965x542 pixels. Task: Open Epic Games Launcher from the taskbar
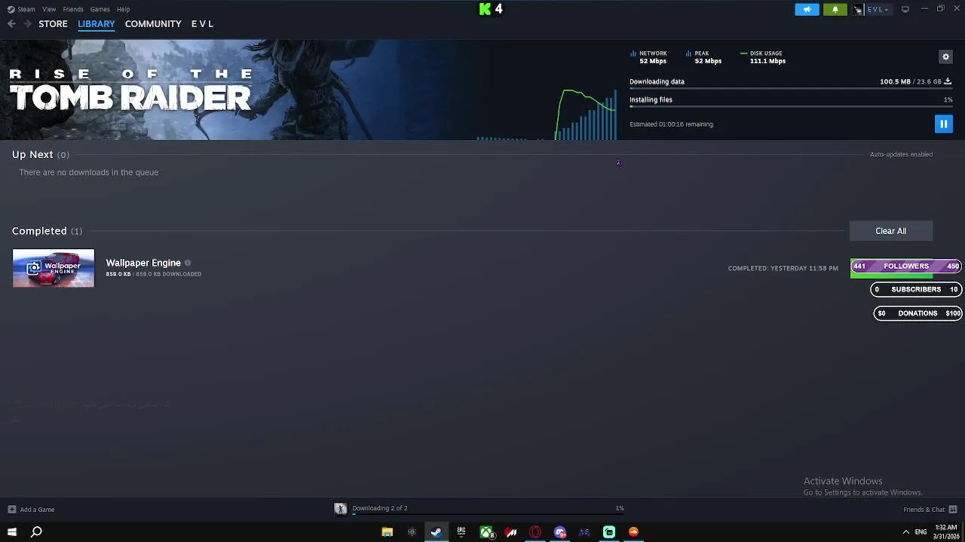[x=461, y=532]
